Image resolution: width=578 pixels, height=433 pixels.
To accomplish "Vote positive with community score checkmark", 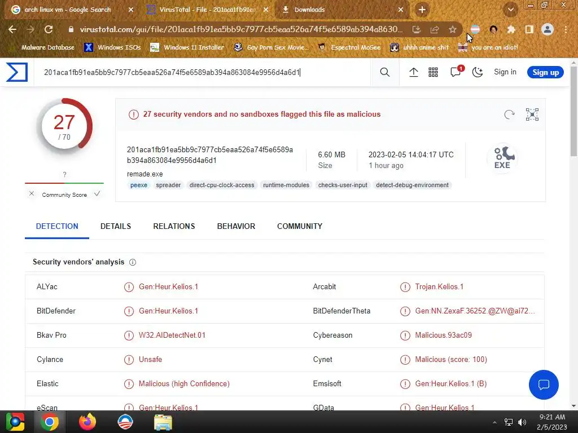I will click(x=97, y=194).
